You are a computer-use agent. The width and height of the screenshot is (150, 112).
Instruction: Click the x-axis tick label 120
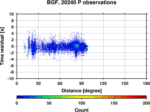point(103,83)
